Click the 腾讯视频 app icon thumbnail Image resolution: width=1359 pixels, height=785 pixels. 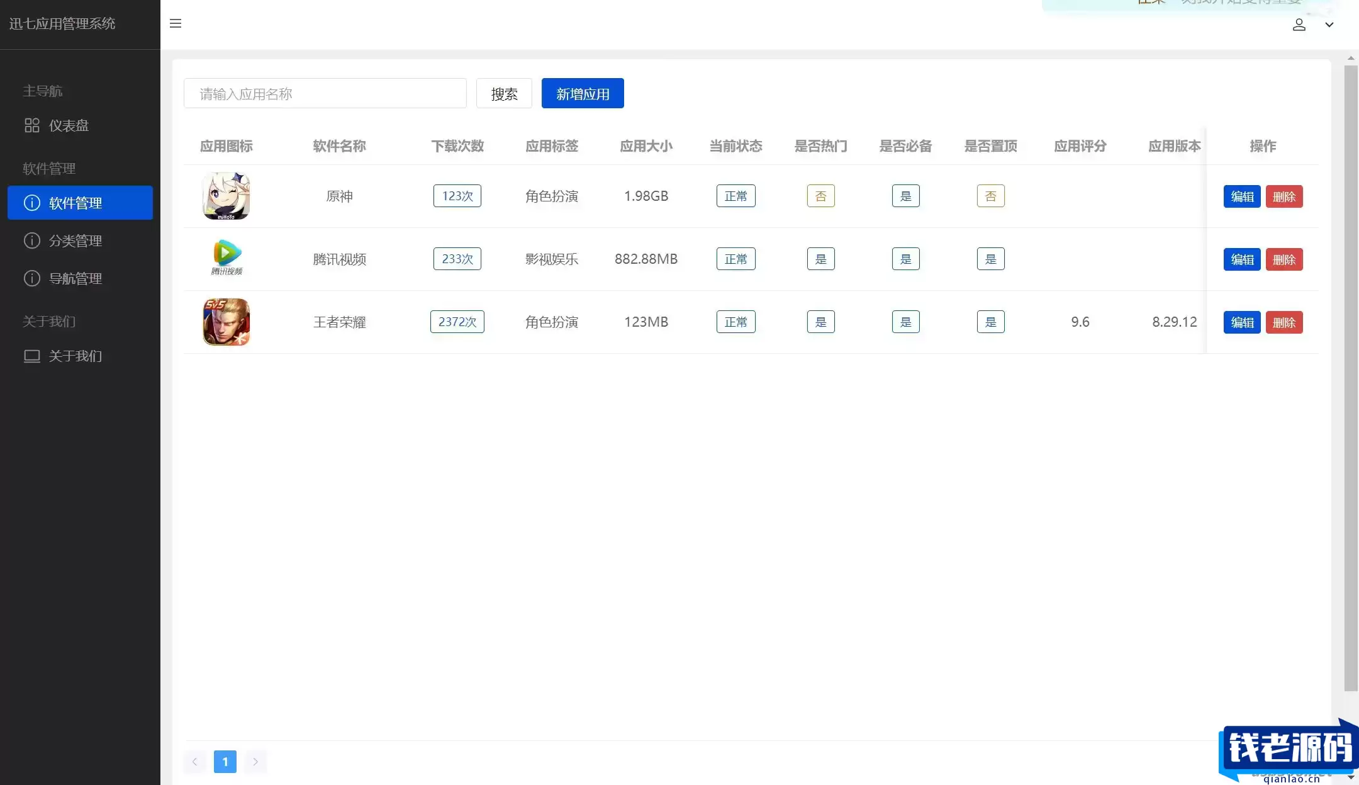coord(226,258)
